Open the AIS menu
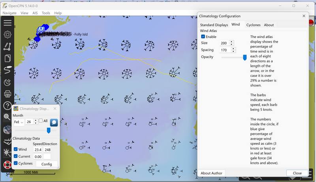Viewport: 316px width, 182px height. pos(35,13)
